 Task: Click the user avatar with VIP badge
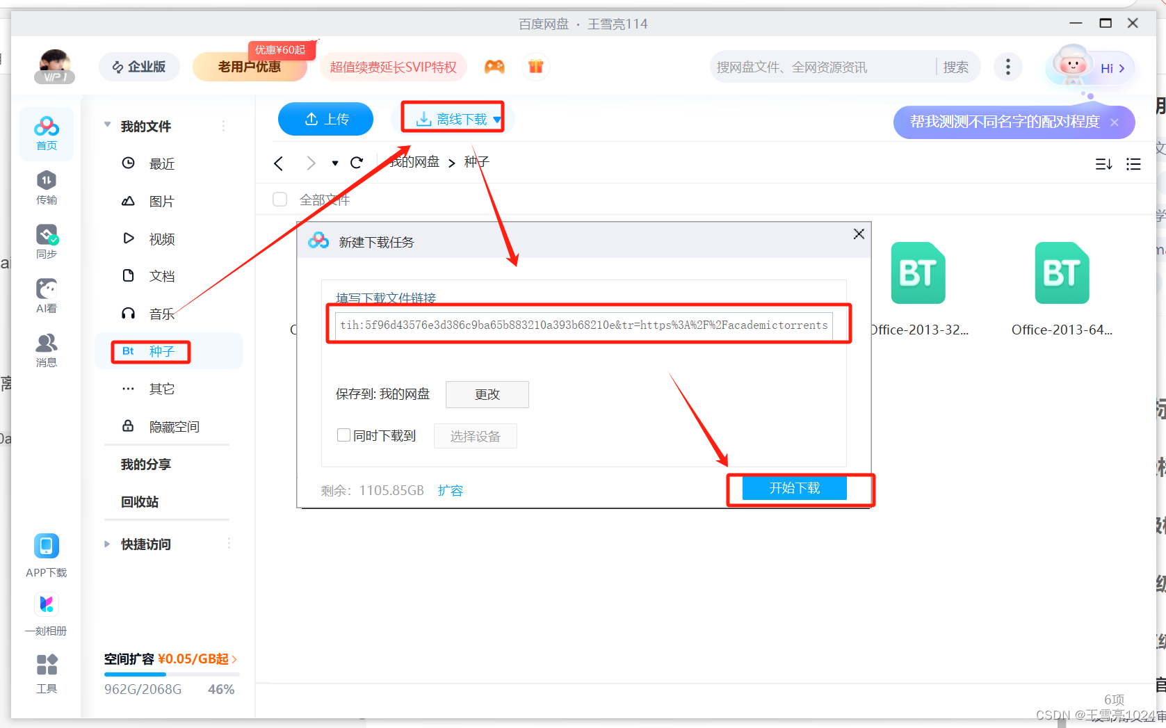(x=54, y=67)
